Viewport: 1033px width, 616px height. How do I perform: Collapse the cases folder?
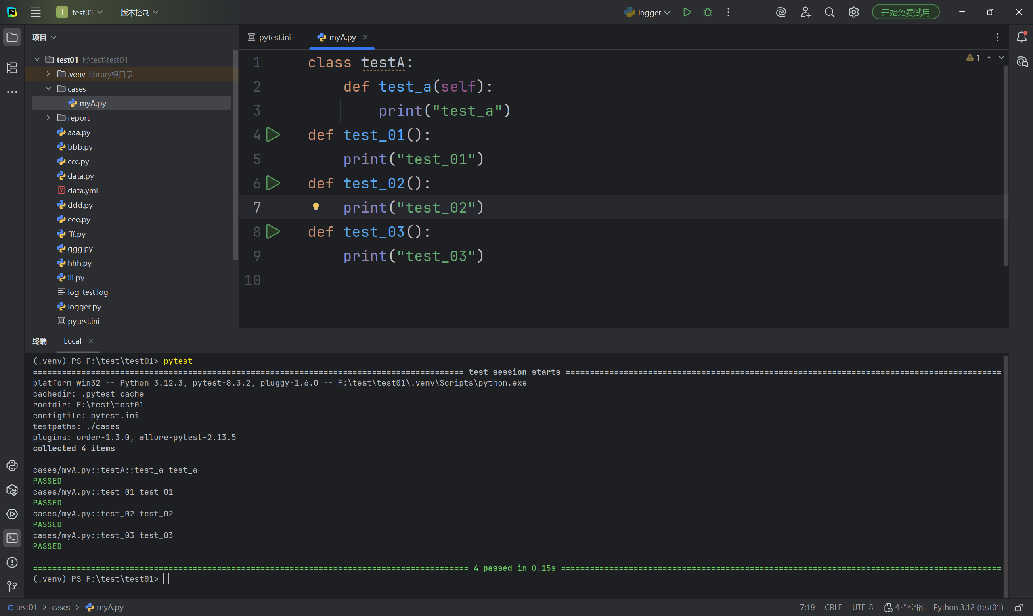(48, 89)
